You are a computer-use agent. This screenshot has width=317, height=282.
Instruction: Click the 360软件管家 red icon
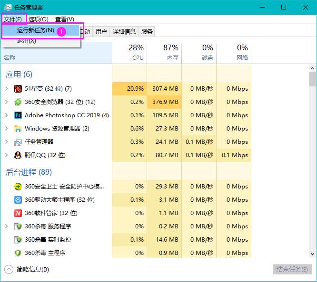[18, 213]
